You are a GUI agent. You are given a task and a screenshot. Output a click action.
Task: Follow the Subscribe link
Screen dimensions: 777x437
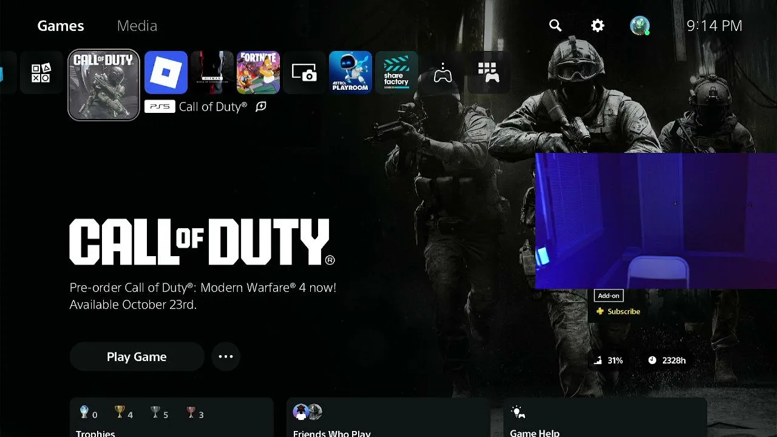pyautogui.click(x=624, y=311)
